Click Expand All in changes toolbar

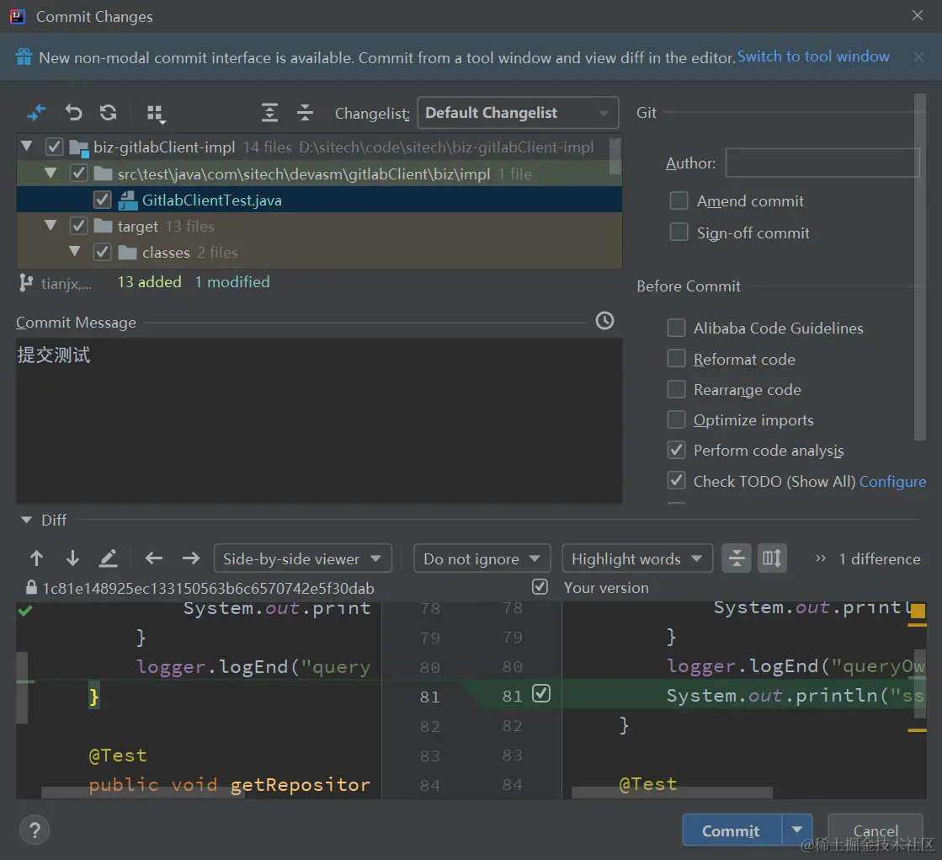(x=269, y=112)
